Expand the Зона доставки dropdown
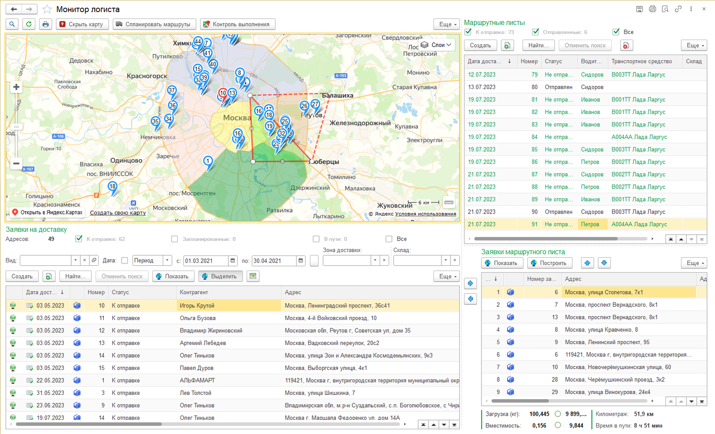Screen dimensions: 715x434 point(375,261)
